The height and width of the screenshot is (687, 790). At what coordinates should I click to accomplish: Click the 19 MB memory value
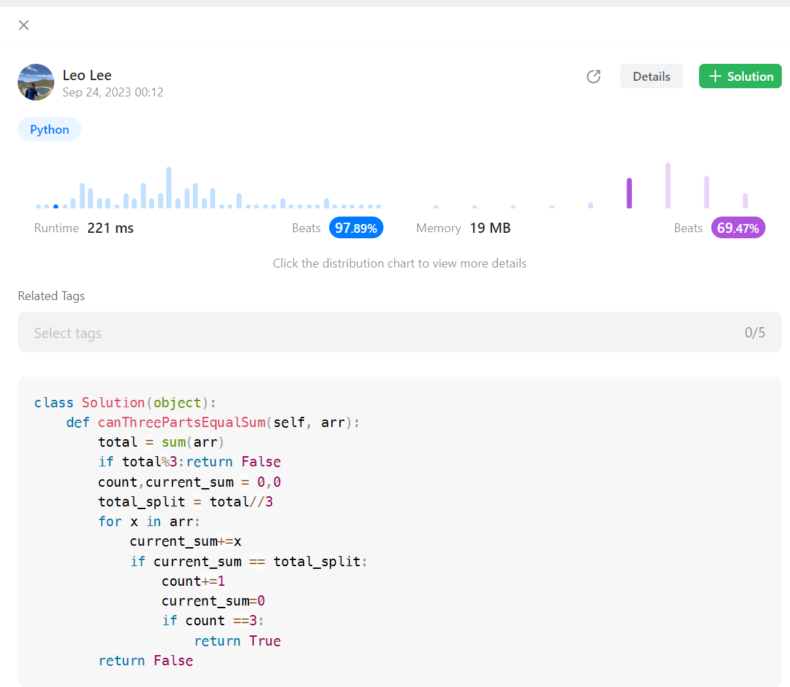pyautogui.click(x=490, y=227)
